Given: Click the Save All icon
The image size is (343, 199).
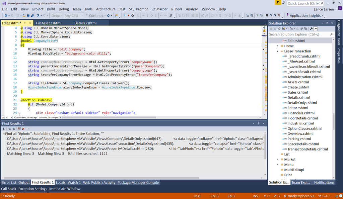Looking at the screenshot, I should [x=32, y=15].
